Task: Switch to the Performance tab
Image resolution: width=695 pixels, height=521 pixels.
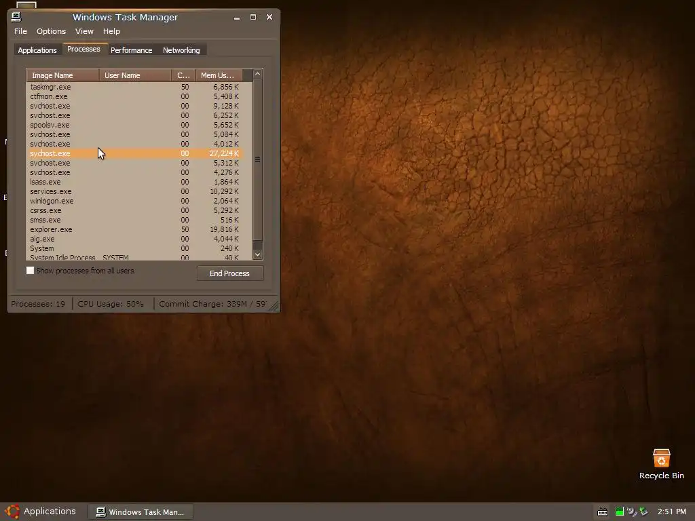Action: point(131,50)
